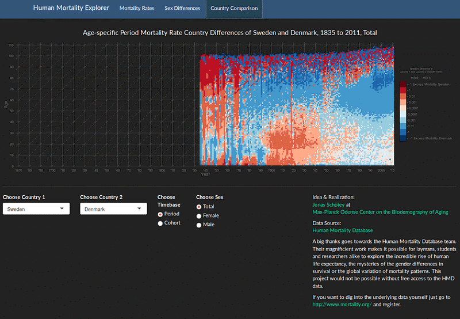Click the +0.01 legend color swatch
Viewport: 460px width, 319px height.
pyautogui.click(x=403, y=96)
